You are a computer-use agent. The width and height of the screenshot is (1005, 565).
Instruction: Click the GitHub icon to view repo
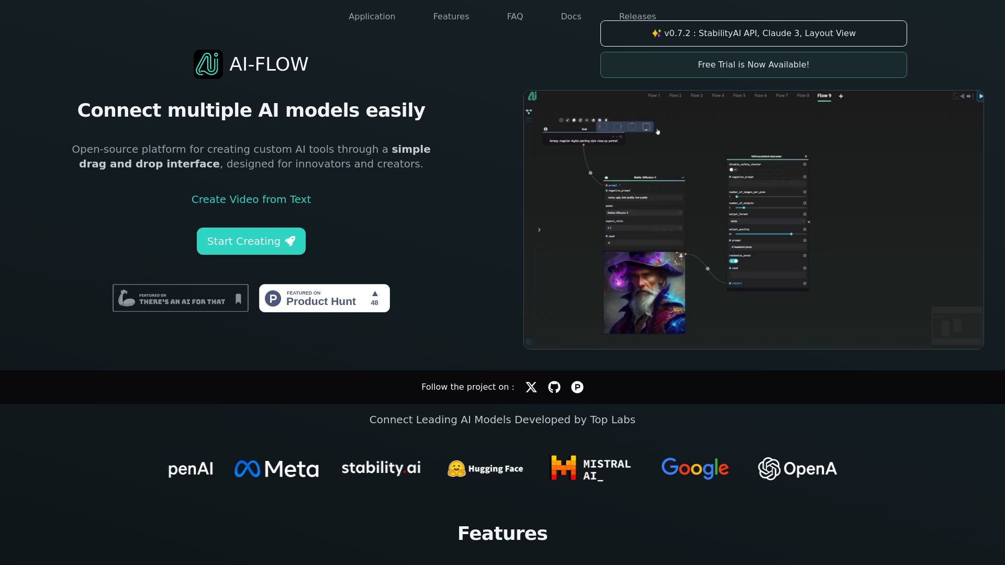(x=554, y=386)
